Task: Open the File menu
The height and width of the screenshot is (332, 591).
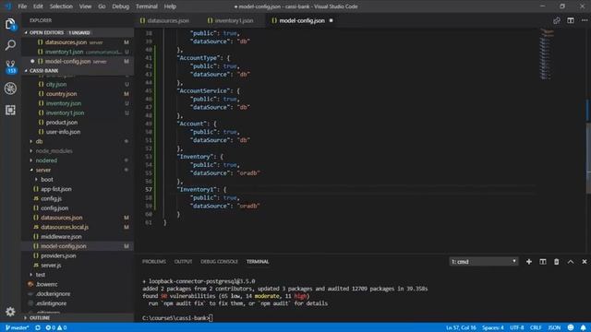Action: pos(22,6)
